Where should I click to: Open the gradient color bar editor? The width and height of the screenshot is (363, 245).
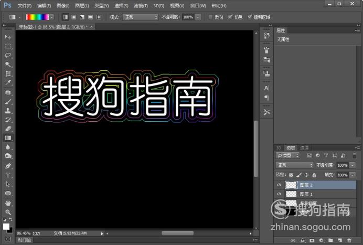point(37,17)
